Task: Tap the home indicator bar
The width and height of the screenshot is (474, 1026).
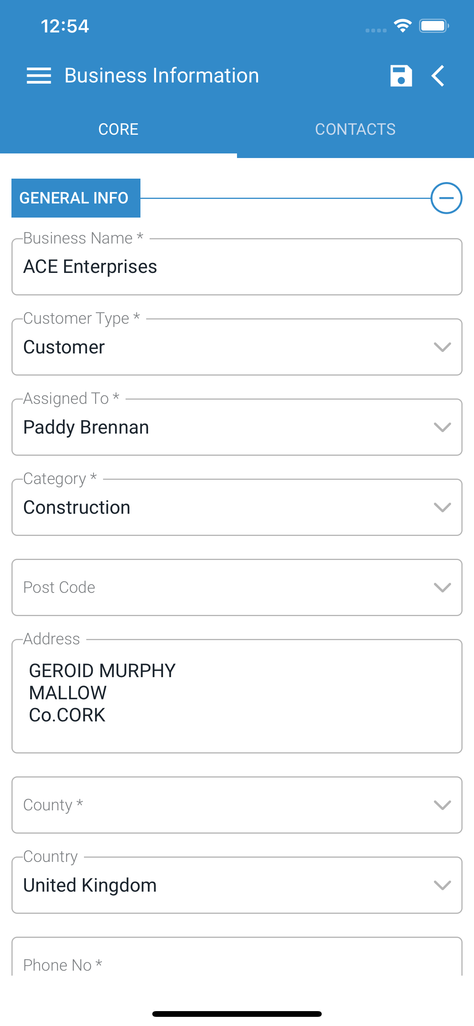Action: pos(237,1014)
